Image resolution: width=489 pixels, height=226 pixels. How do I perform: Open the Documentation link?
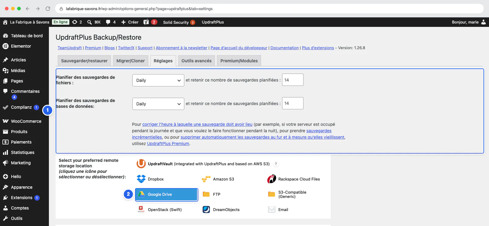[x=285, y=48]
